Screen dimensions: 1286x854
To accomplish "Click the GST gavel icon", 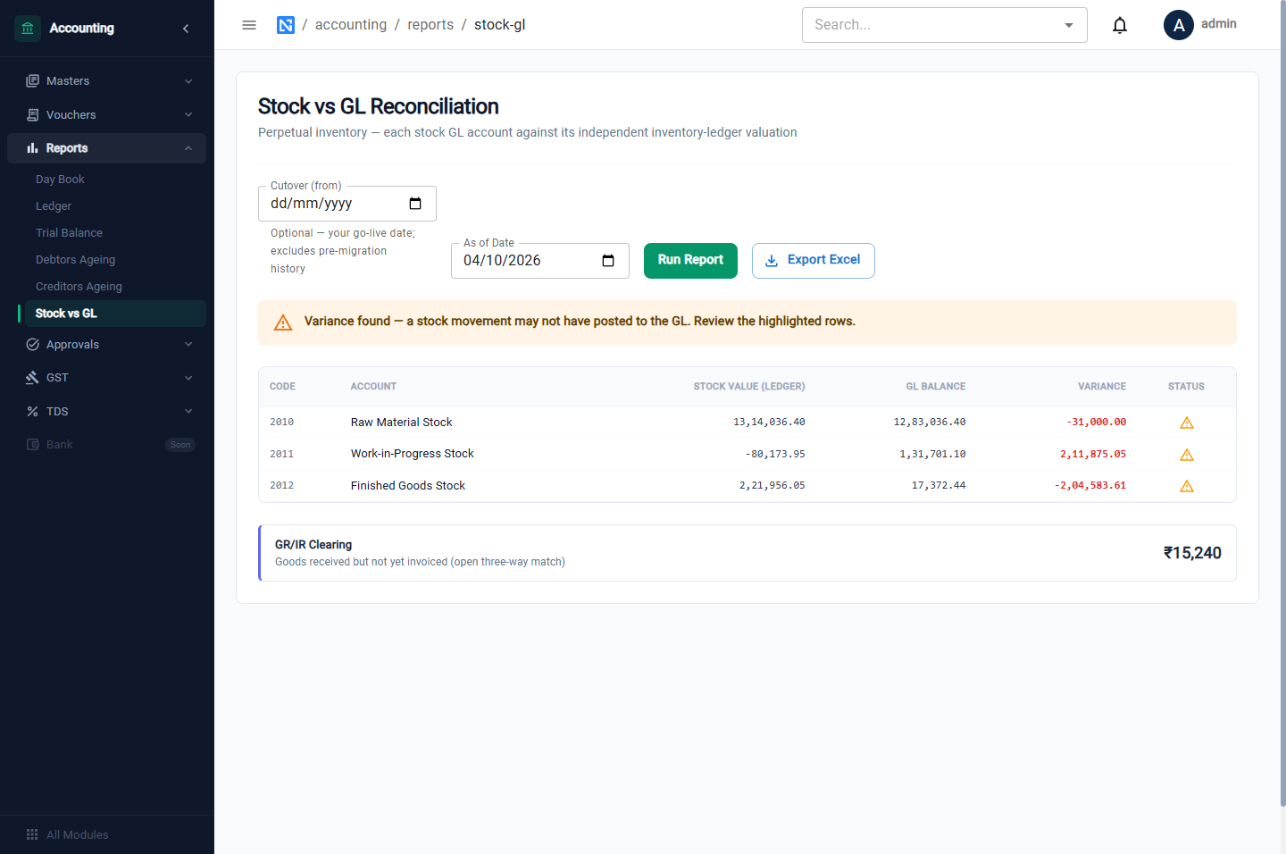I will 33,378.
